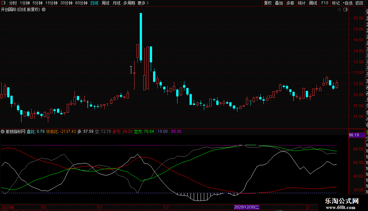Select the 60分钟 chart period
This screenshot has height=211, width=368.
pos(81,3)
